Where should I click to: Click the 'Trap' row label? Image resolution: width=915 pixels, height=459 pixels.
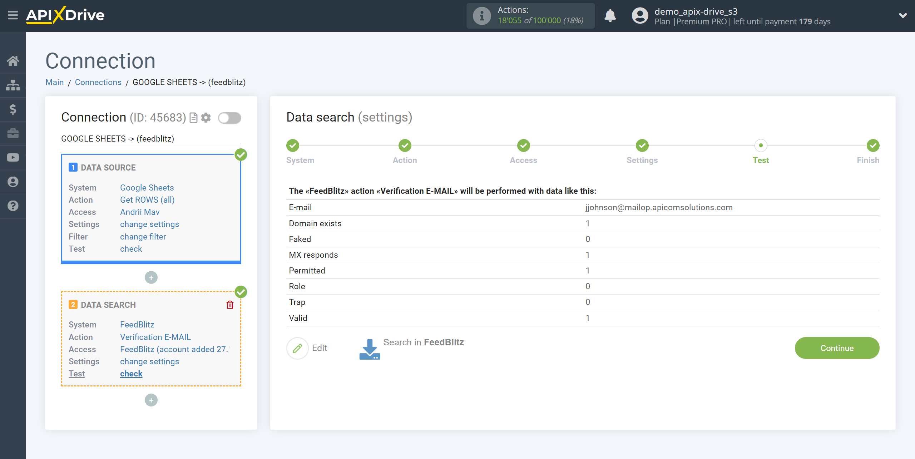coord(297,302)
